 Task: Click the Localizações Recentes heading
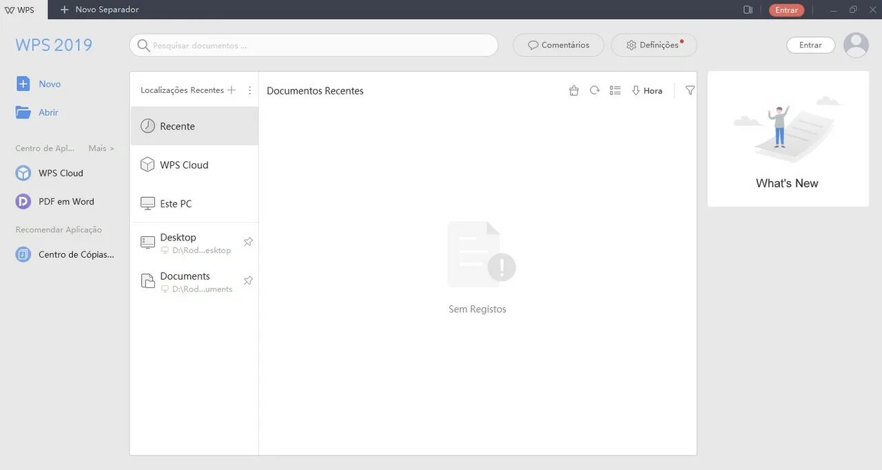[182, 90]
